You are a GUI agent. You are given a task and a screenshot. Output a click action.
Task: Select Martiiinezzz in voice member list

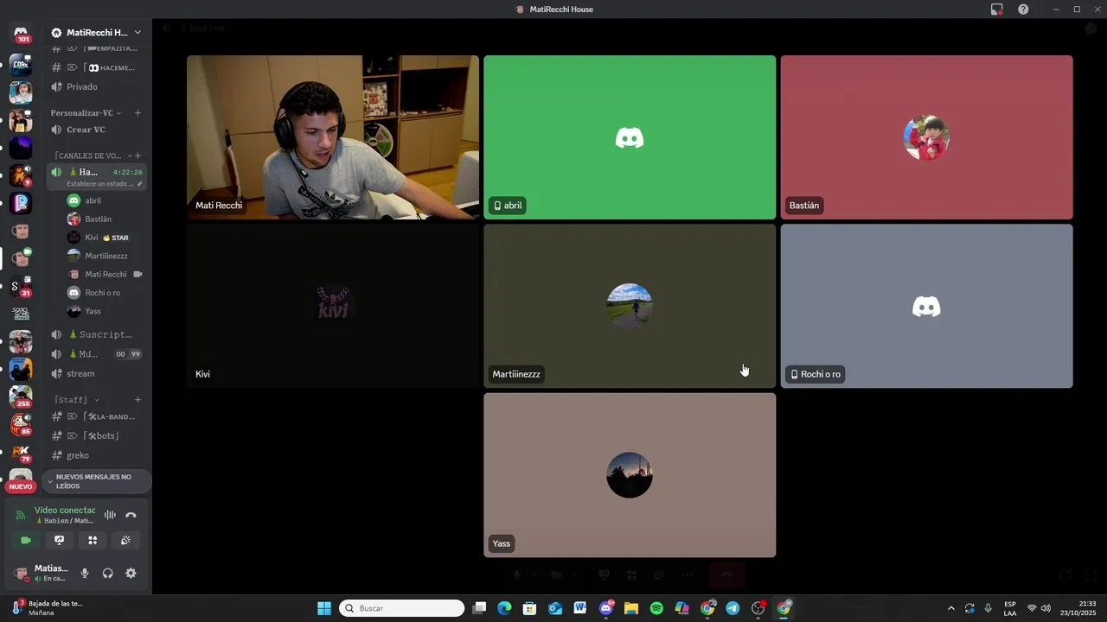coord(106,256)
